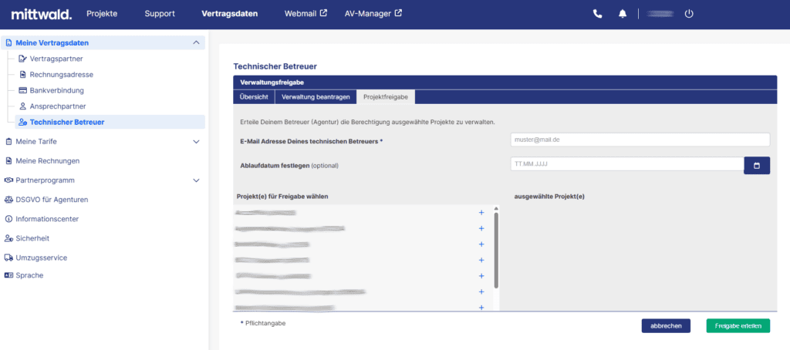
Task: Click the project list scrollbar
Action: tap(496, 250)
